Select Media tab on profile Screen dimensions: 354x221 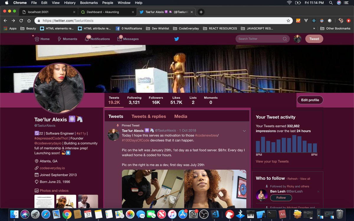tap(181, 116)
